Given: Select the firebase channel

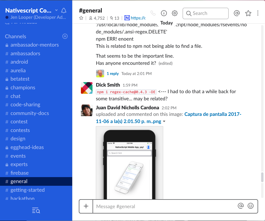Looking at the screenshot, I should tap(36, 173).
